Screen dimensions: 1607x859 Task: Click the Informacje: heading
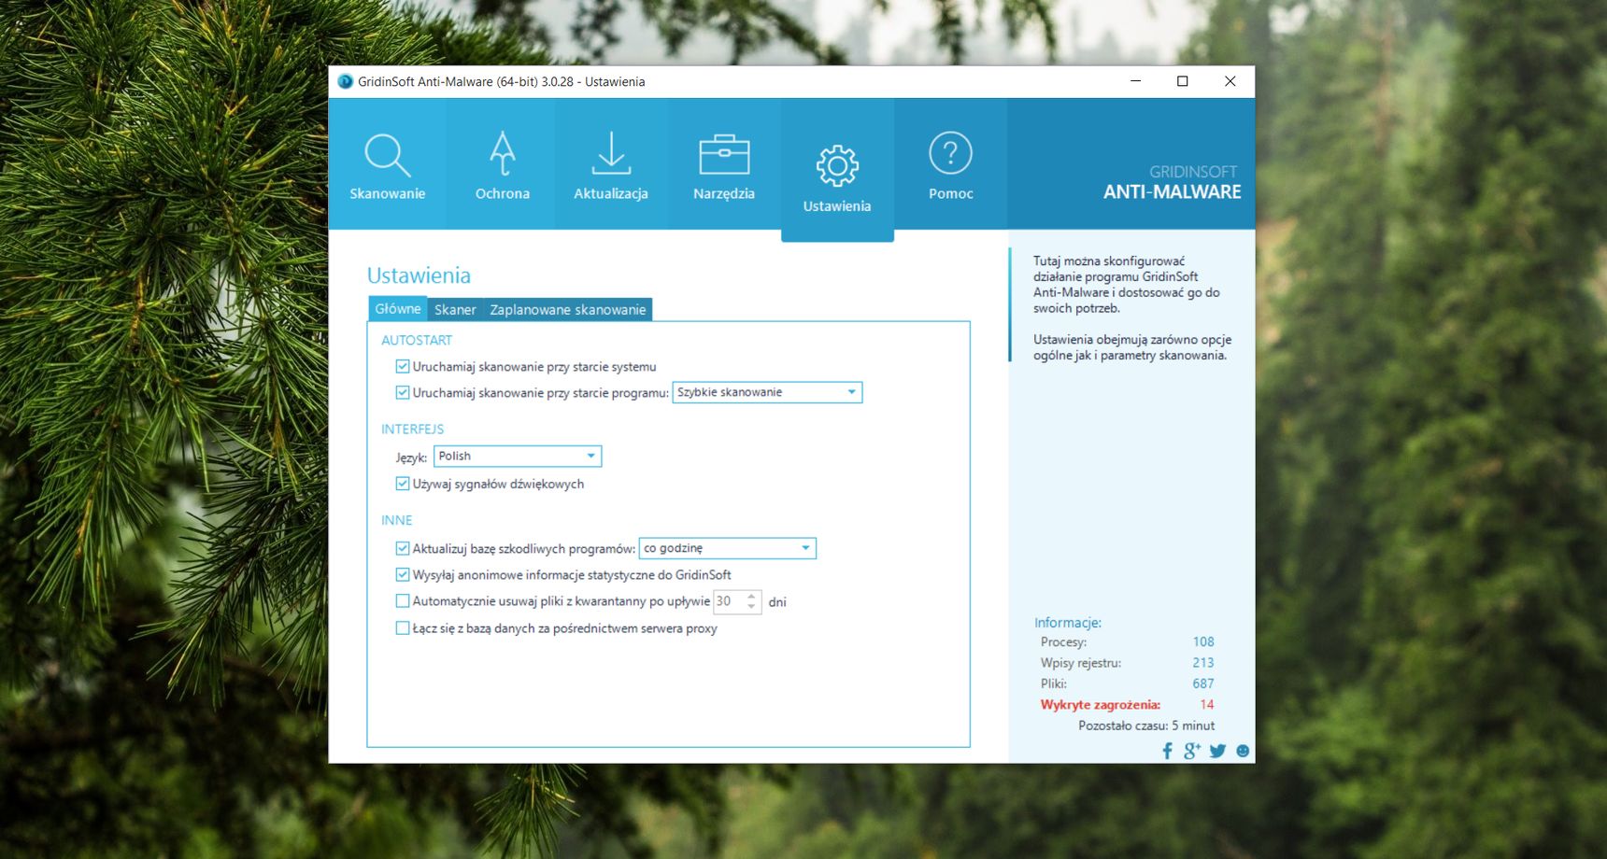(x=1068, y=623)
